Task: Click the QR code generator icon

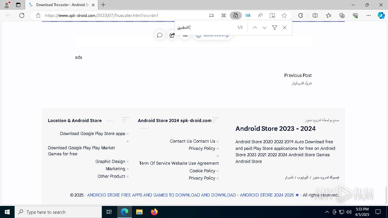Action: pyautogui.click(x=224, y=15)
